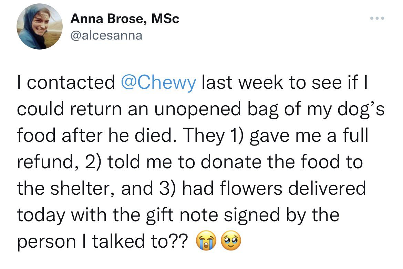
Task: Click the words "last week" after @Chewy
Action: point(239,83)
